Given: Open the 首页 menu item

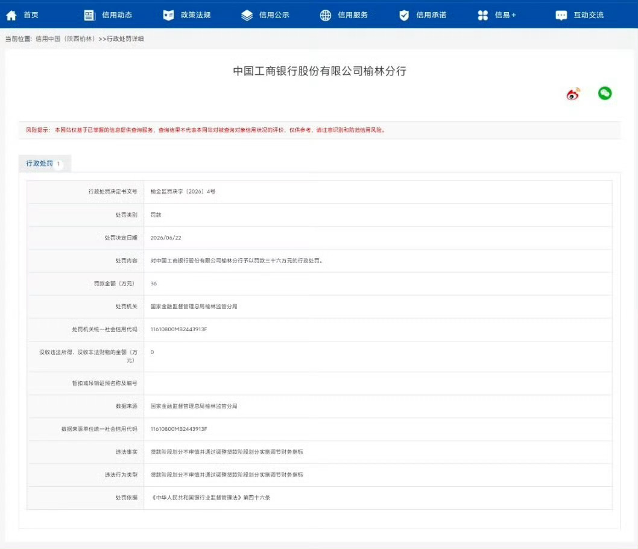Looking at the screenshot, I should pyautogui.click(x=31, y=15).
